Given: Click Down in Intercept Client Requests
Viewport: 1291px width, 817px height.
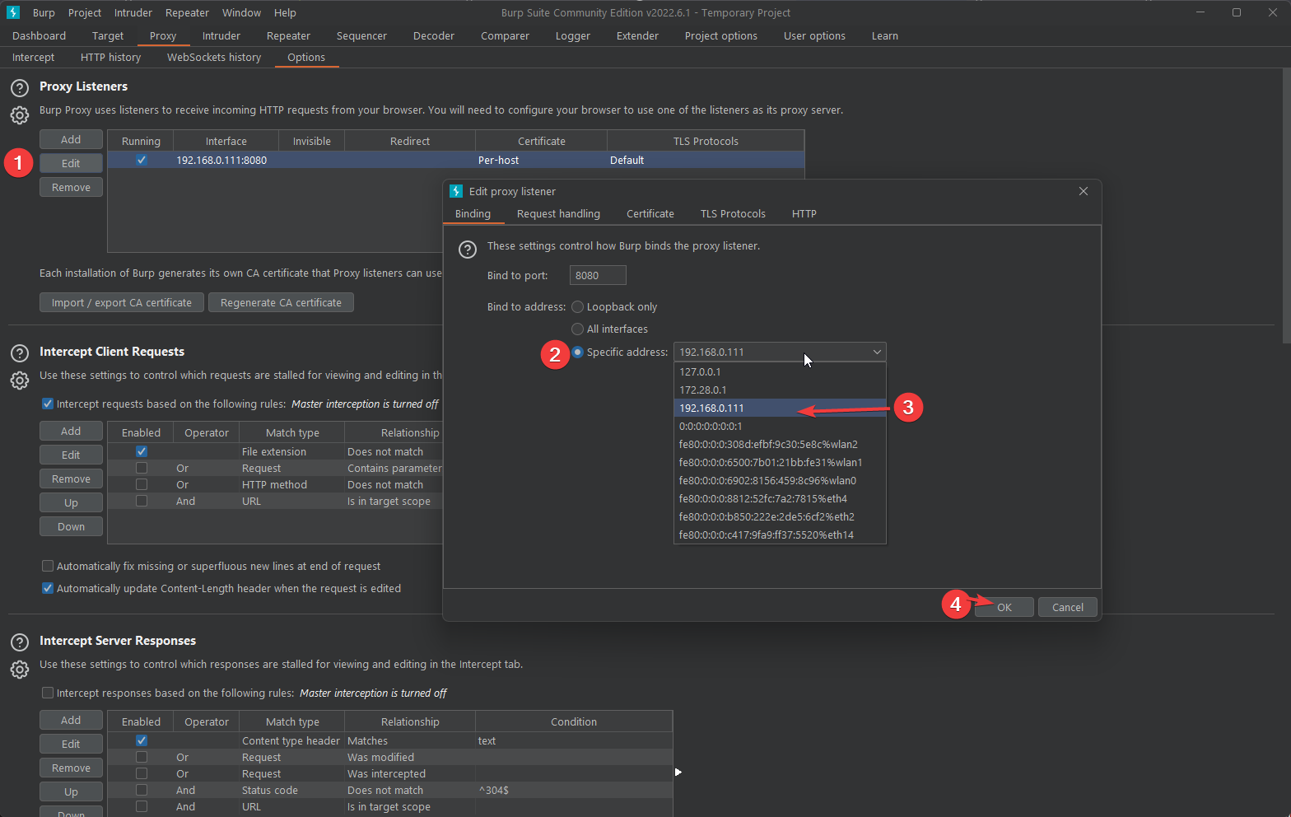Looking at the screenshot, I should [x=71, y=526].
